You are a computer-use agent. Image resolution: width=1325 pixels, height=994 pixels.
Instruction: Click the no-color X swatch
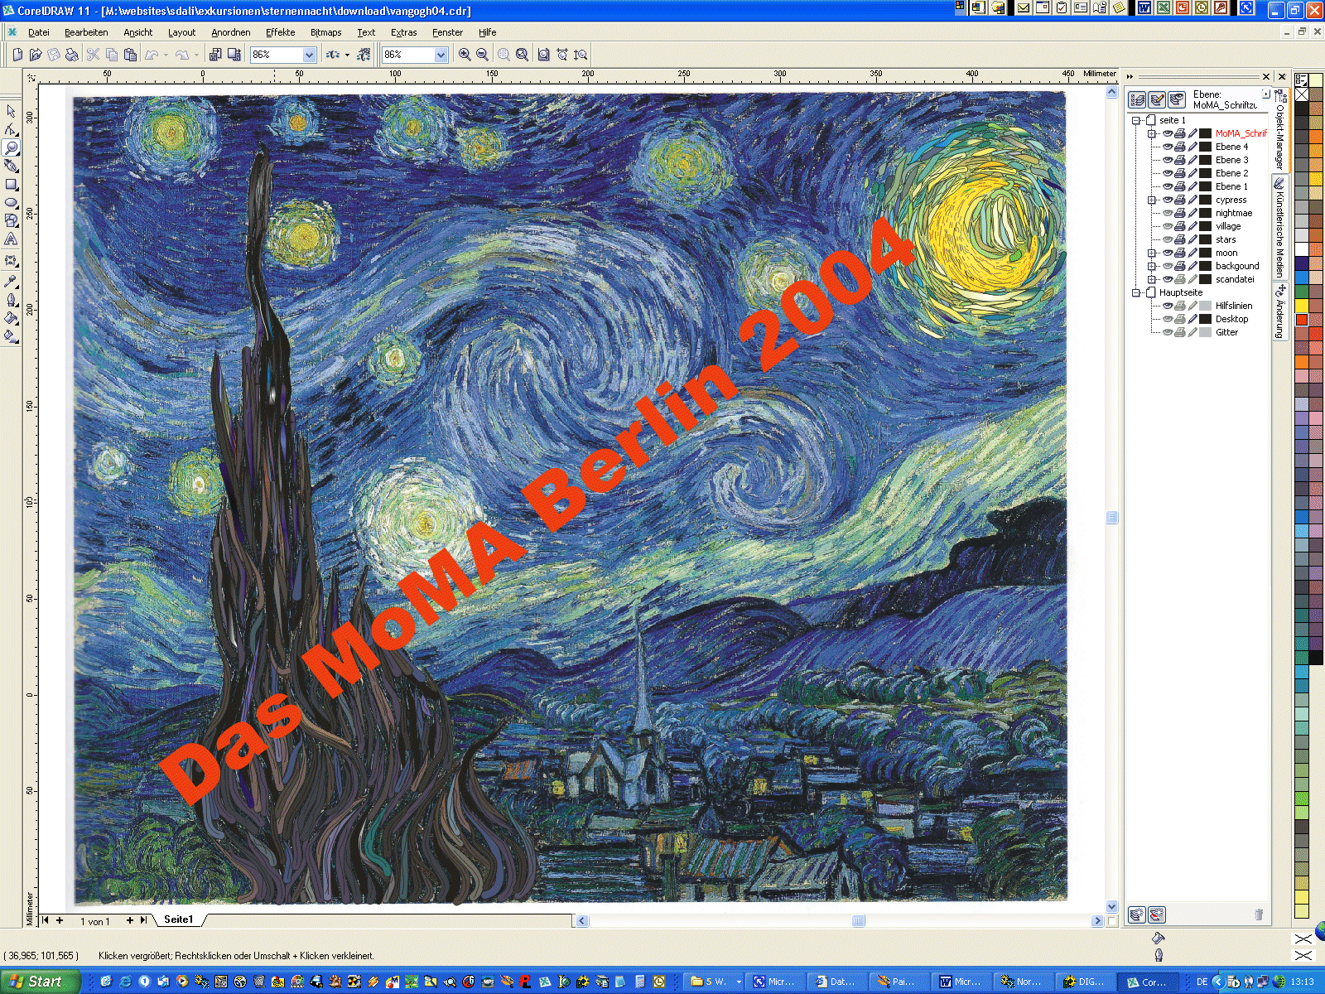[1302, 95]
